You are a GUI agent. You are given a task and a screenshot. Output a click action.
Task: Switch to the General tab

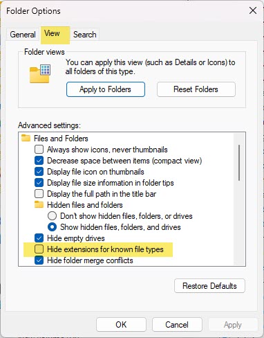click(23, 35)
